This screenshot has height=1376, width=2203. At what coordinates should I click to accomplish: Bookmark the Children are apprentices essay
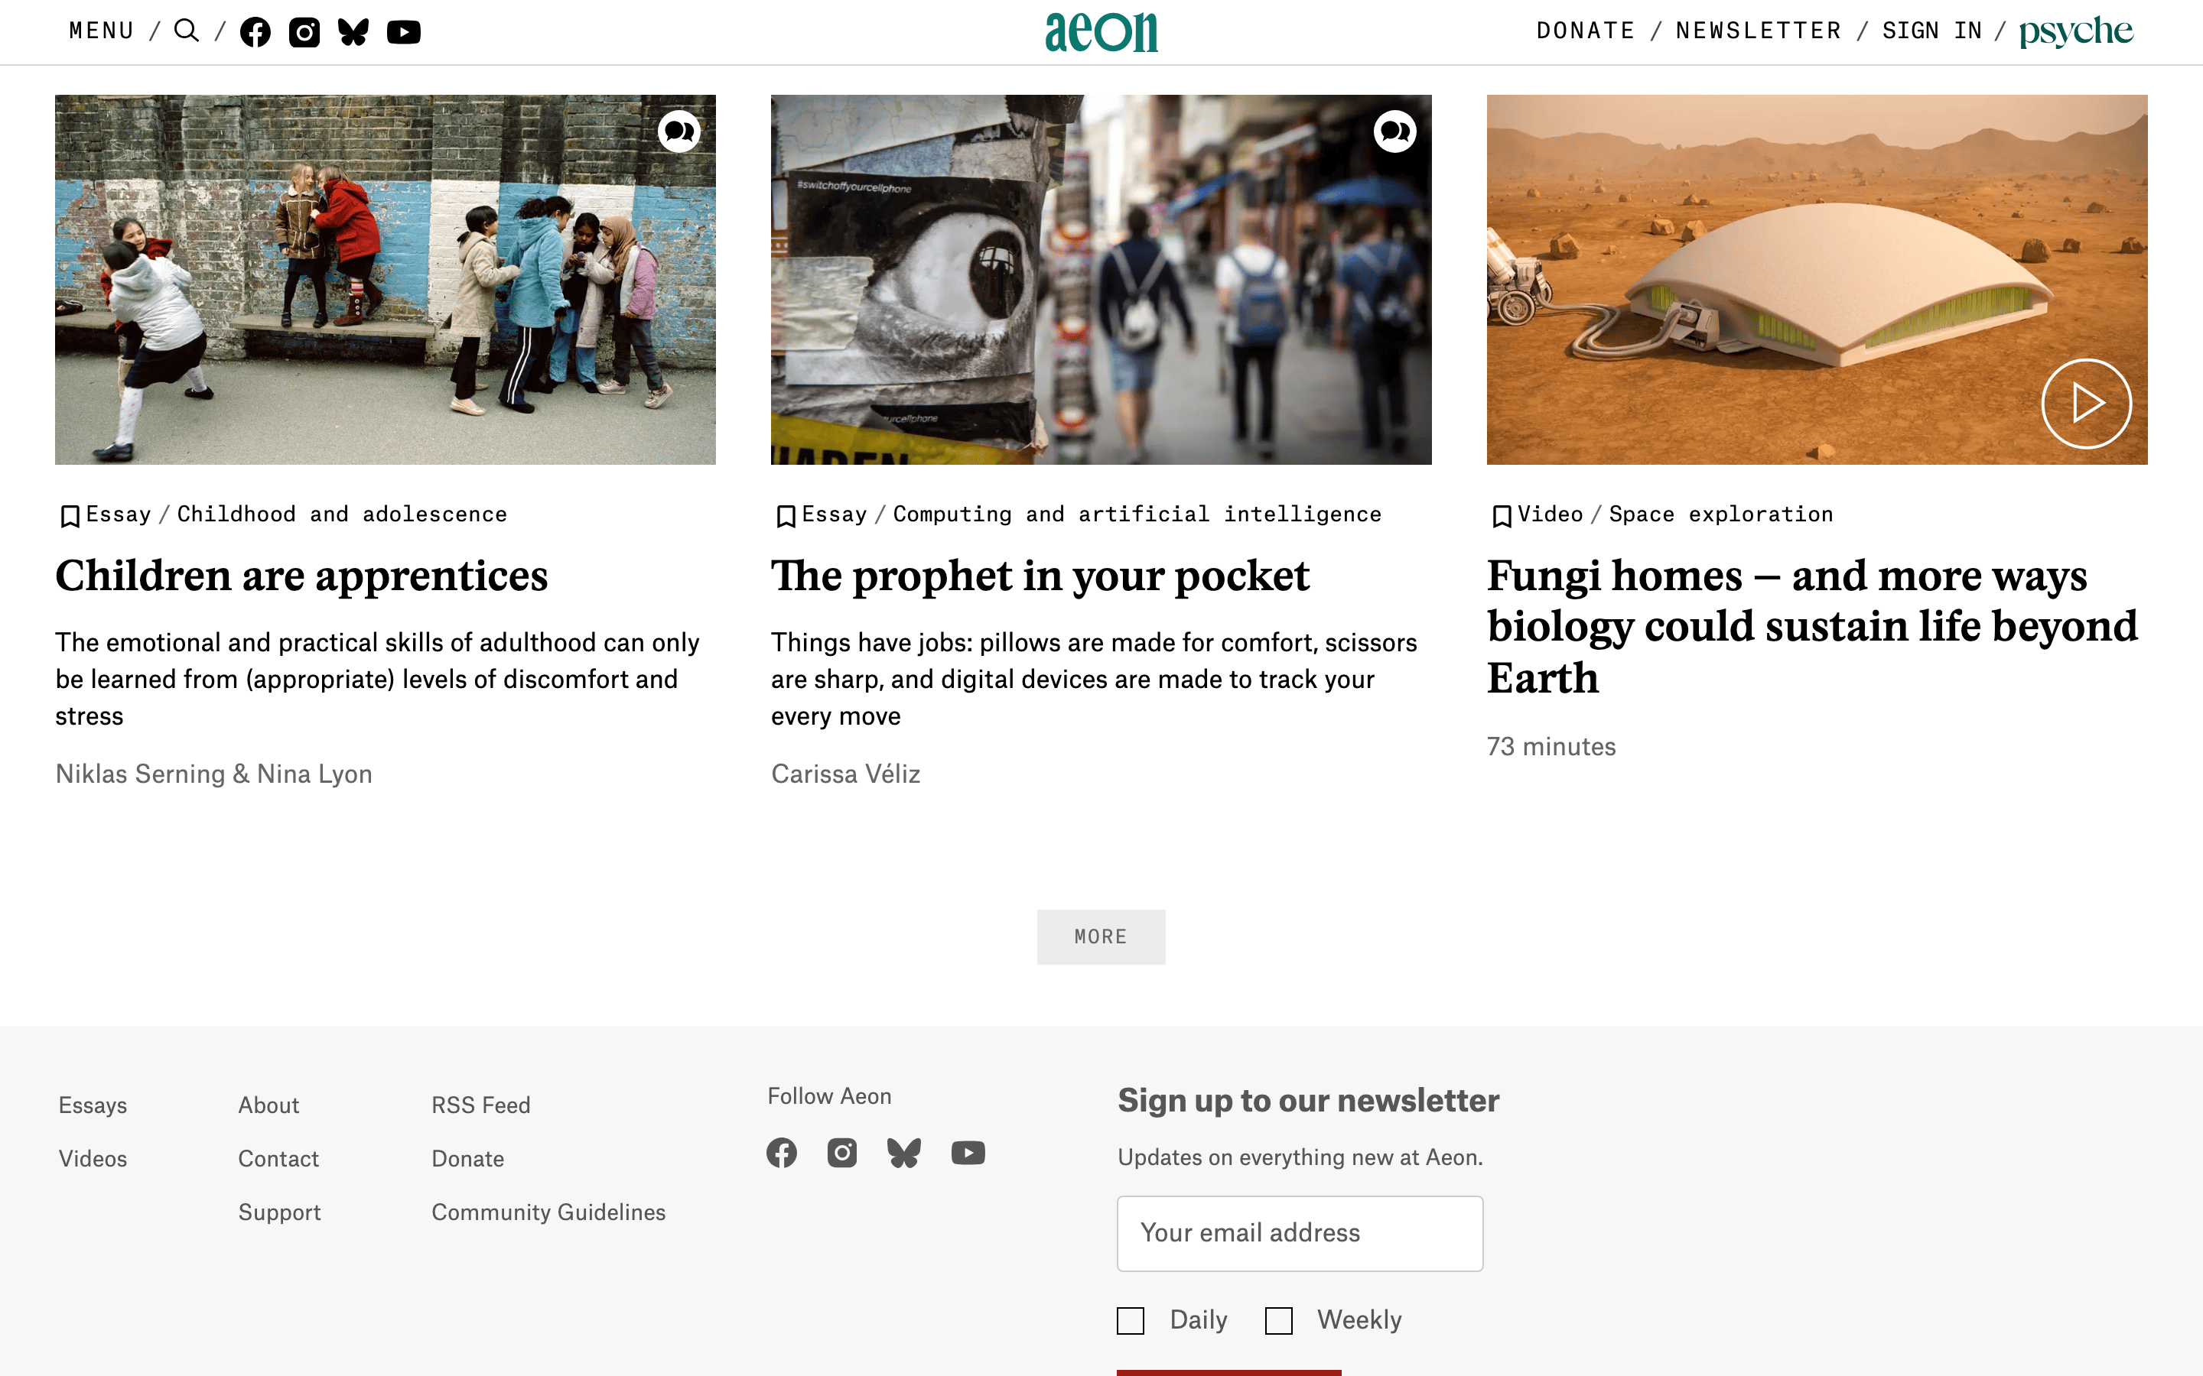click(69, 516)
